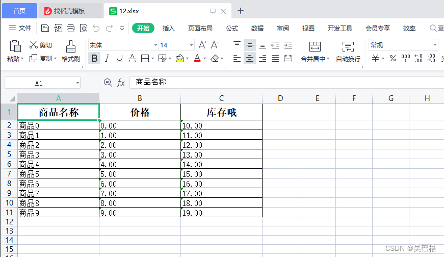The image size is (444, 257).
Task: Click the Undo arrow
Action: click(96, 28)
